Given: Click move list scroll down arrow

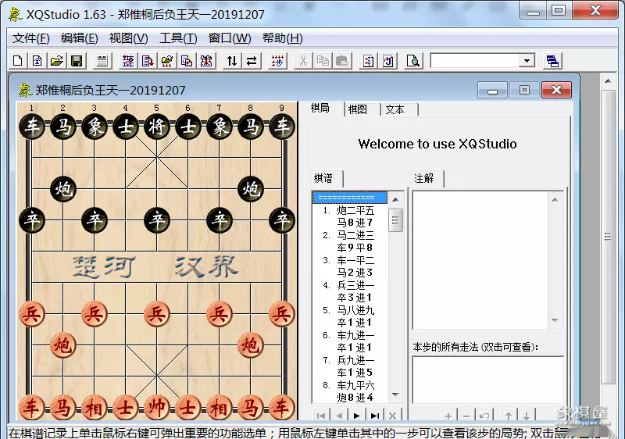Looking at the screenshot, I should (396, 395).
